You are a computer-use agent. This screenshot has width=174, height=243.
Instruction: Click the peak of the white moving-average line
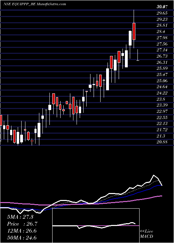coord(154,175)
